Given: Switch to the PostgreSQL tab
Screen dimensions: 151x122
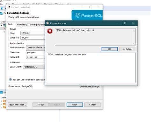Looking at the screenshot, I should pyautogui.click(x=22, y=25).
